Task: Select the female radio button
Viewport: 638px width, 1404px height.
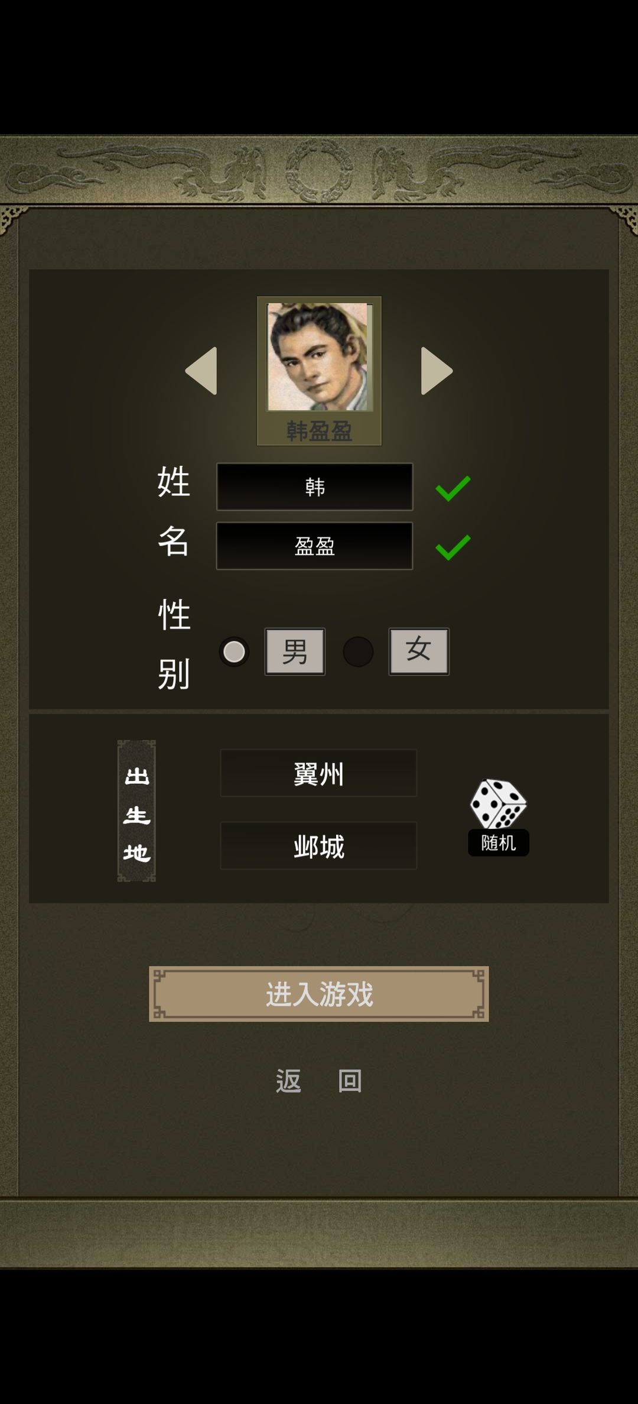Action: [358, 652]
